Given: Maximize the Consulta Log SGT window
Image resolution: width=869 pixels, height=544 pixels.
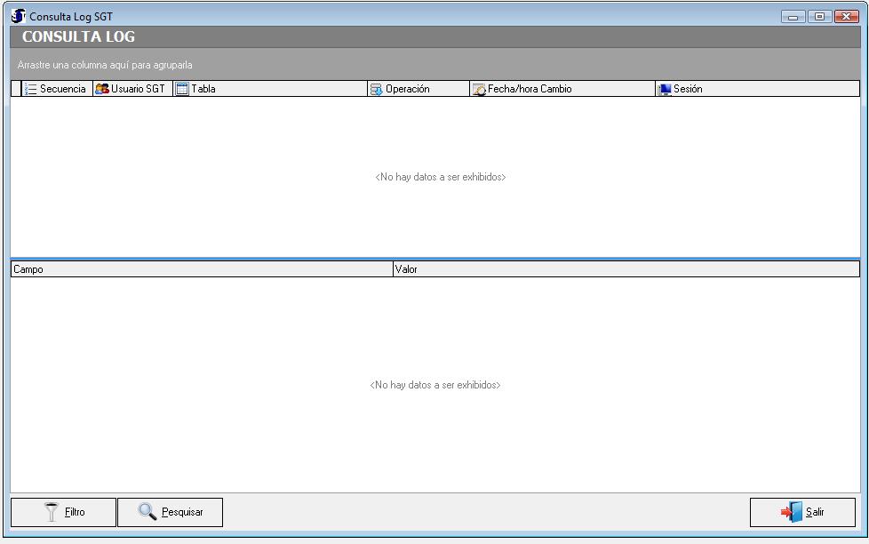Looking at the screenshot, I should tap(819, 16).
